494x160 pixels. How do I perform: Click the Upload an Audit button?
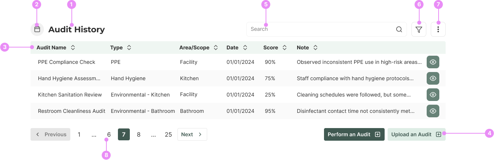[x=416, y=134]
